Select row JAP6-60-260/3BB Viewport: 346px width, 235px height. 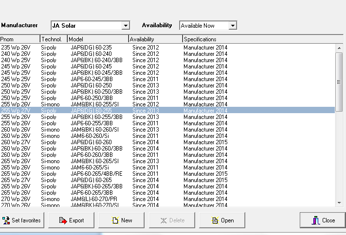pos(167,155)
